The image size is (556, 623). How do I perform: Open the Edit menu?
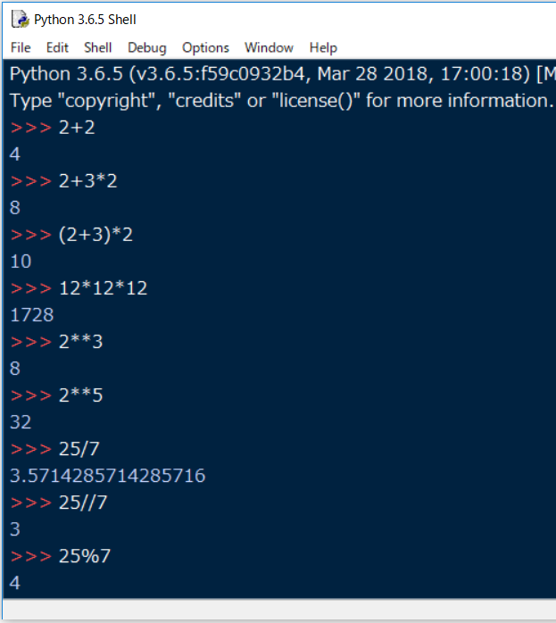57,47
